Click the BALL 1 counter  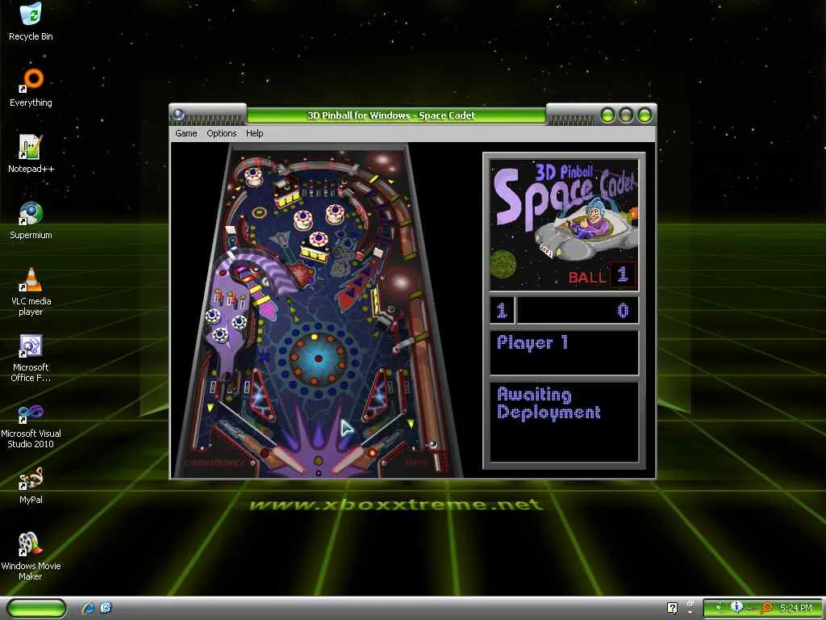point(602,276)
